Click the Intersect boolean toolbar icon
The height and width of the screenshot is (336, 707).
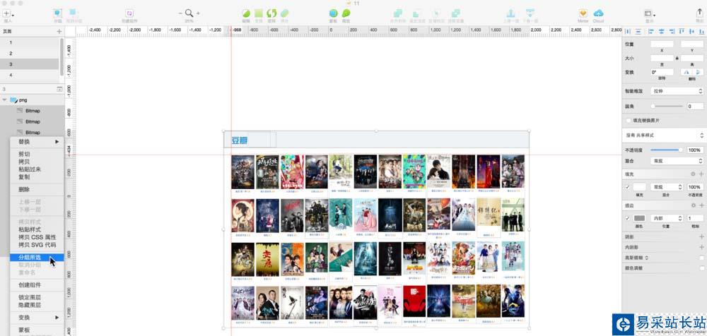(436, 13)
